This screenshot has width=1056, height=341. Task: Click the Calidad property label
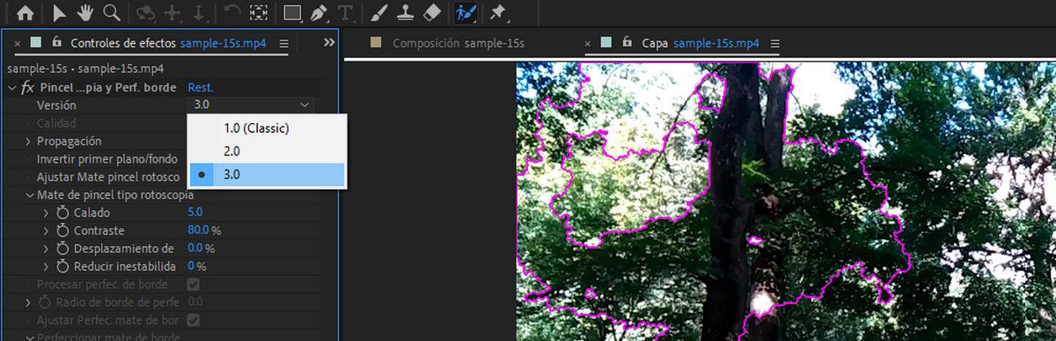coord(55,123)
